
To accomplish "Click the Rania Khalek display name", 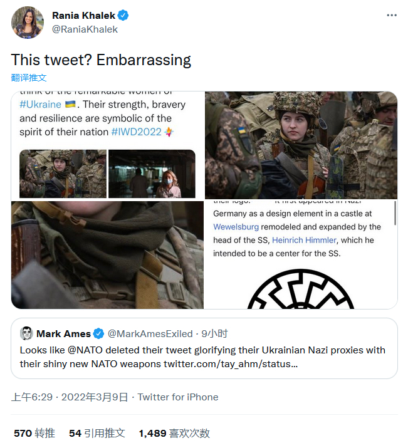I will click(x=84, y=16).
